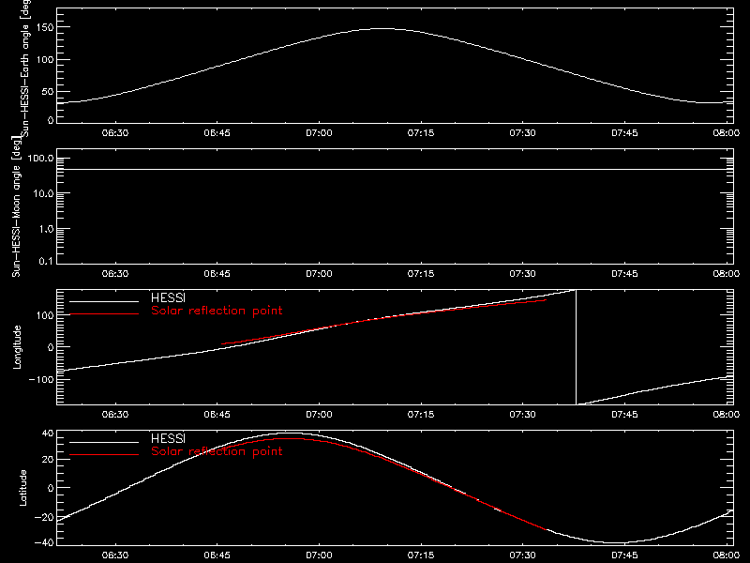The width and height of the screenshot is (750, 563).
Task: Click white HESSI legend line in Latitude plot
Action: click(104, 442)
